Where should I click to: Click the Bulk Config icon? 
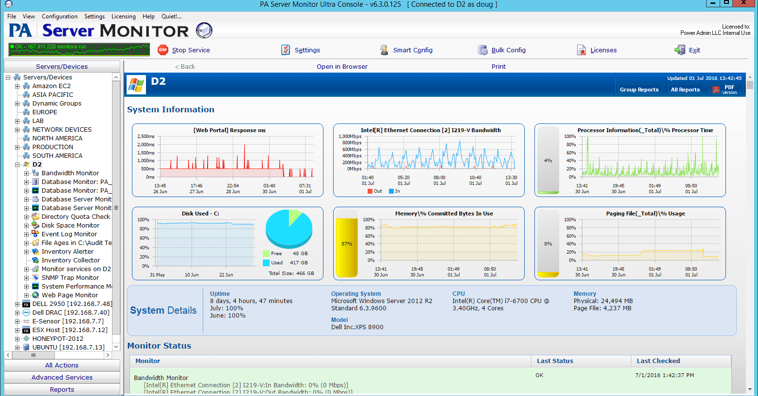pyautogui.click(x=483, y=50)
